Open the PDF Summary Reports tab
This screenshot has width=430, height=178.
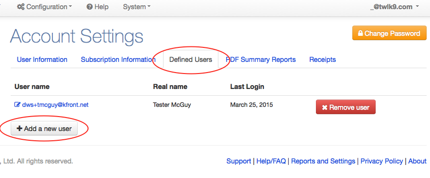(261, 59)
